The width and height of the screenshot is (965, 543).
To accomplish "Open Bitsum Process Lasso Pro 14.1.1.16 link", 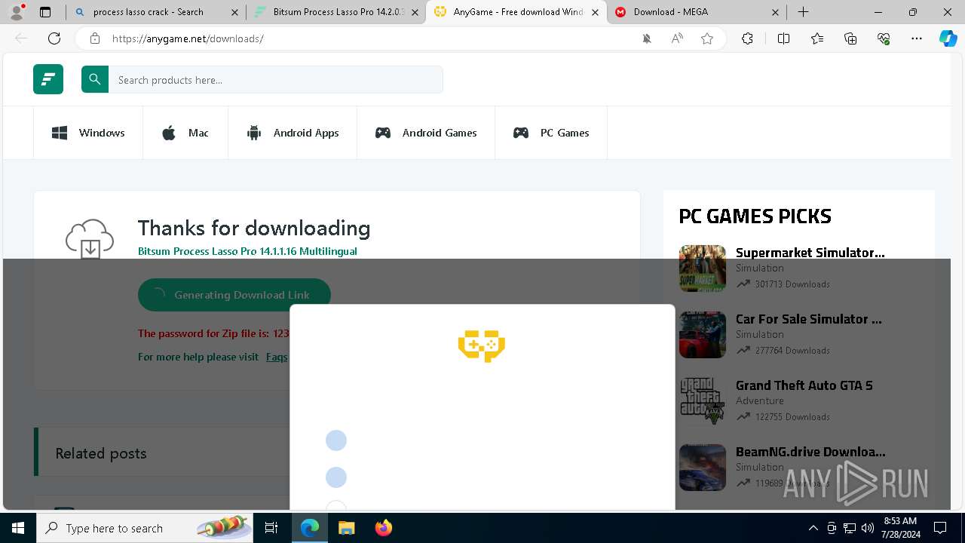I will pos(247,251).
